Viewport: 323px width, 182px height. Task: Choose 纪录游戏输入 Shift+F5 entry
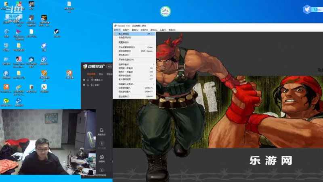click(x=134, y=88)
